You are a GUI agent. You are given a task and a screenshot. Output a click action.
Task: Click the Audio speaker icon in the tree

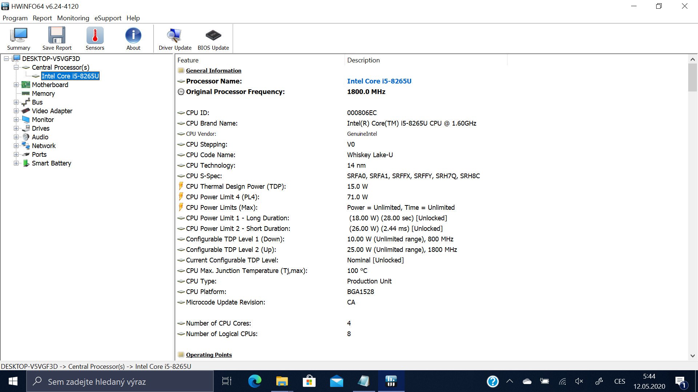click(26, 137)
